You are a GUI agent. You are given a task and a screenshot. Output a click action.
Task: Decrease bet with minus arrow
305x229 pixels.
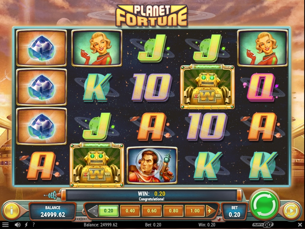click(93, 211)
